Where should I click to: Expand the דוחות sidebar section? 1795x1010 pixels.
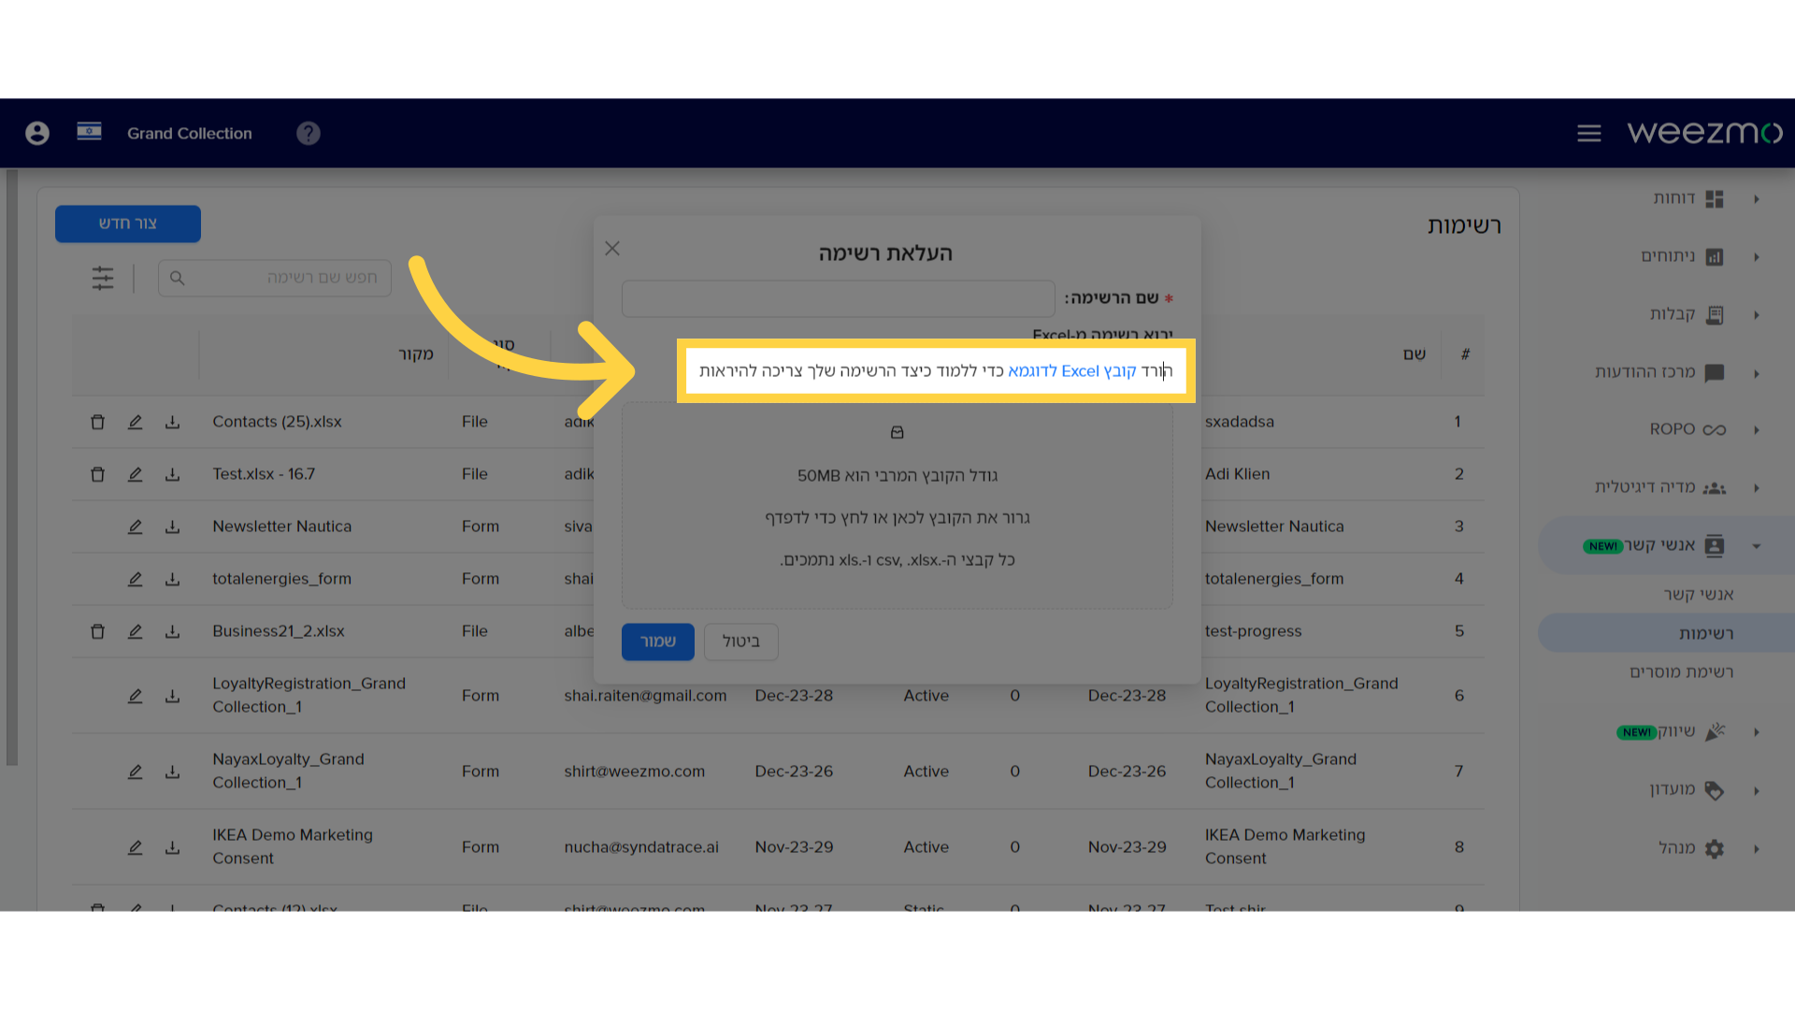click(1757, 198)
